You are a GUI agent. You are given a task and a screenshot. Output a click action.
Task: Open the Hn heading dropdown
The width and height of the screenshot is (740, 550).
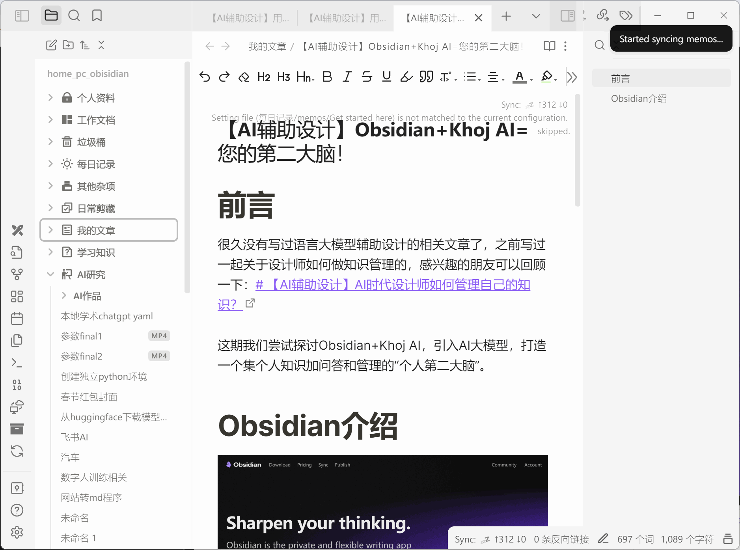click(306, 76)
